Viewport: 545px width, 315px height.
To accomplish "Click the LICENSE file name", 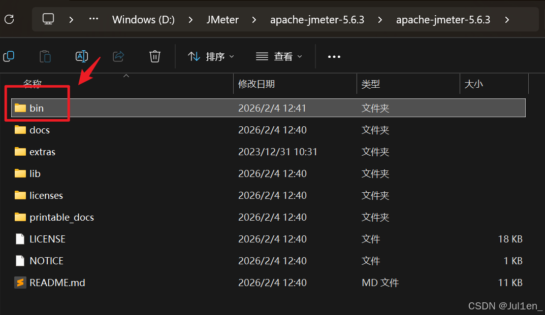I will point(48,239).
